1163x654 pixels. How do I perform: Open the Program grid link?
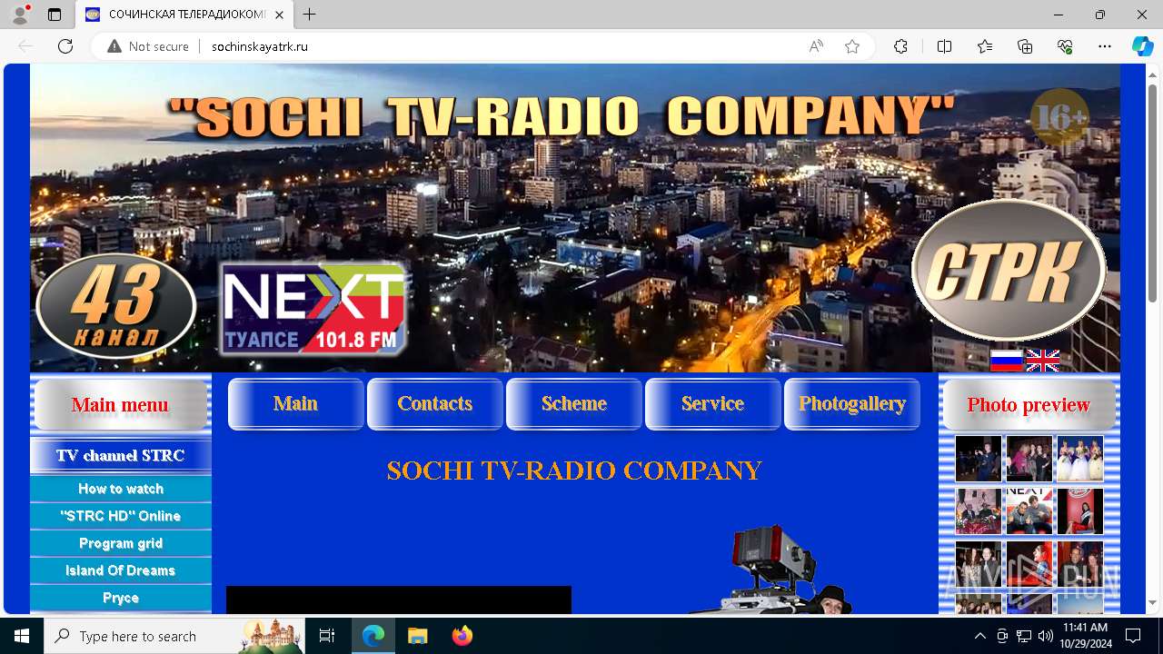[121, 543]
